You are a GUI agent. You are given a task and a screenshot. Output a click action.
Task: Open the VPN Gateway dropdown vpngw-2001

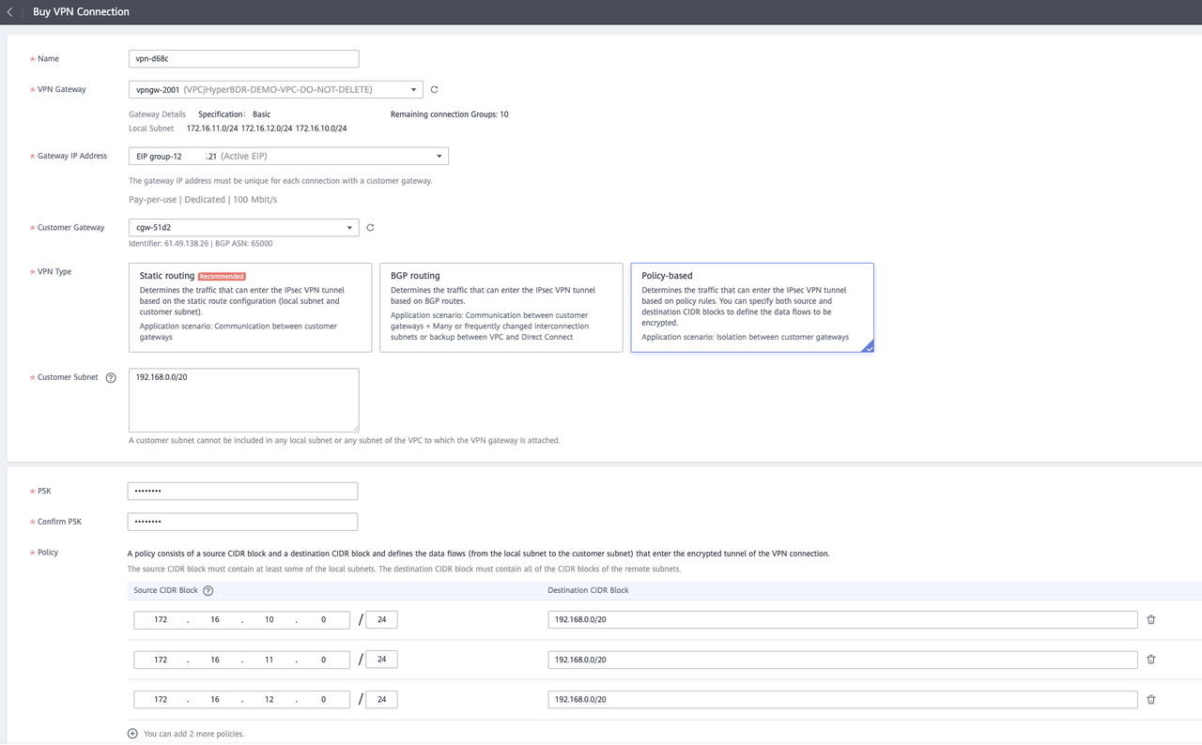tap(276, 90)
